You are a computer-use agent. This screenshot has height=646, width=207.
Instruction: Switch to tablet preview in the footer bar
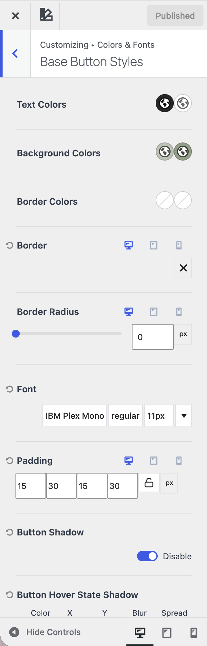coord(167,632)
